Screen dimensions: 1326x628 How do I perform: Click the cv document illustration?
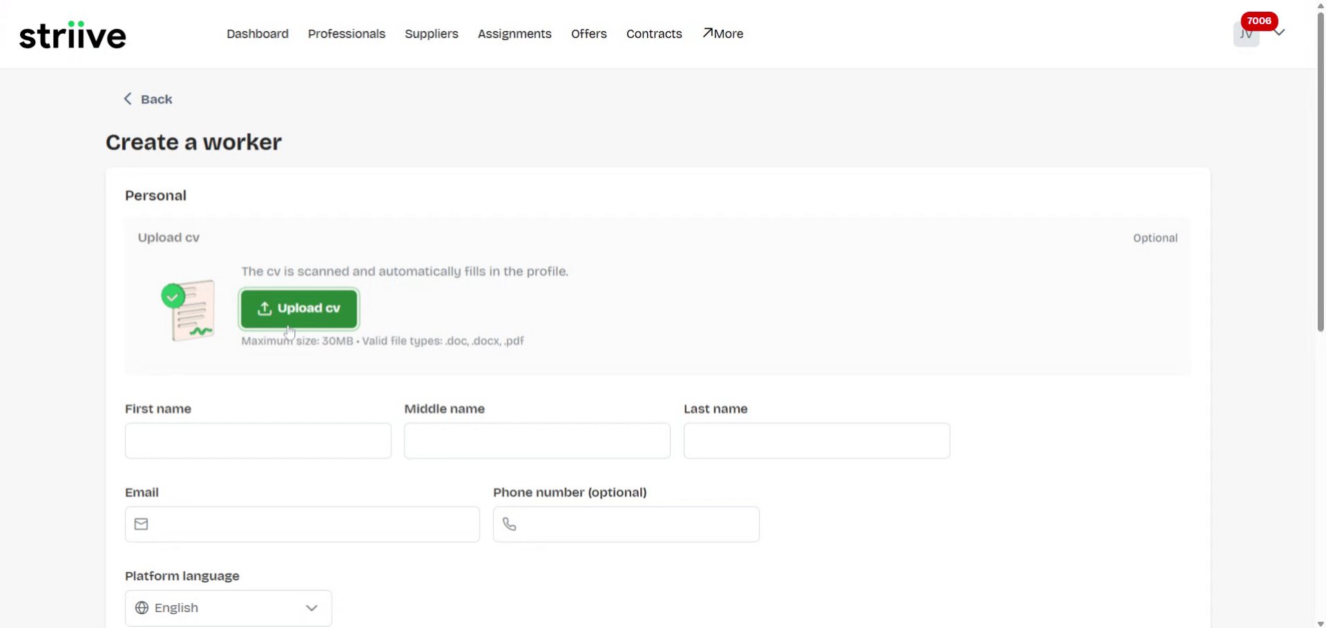click(189, 311)
